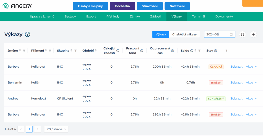Open calendar icon in 2024-08 field
The width and height of the screenshot is (263, 136).
pos(231,34)
